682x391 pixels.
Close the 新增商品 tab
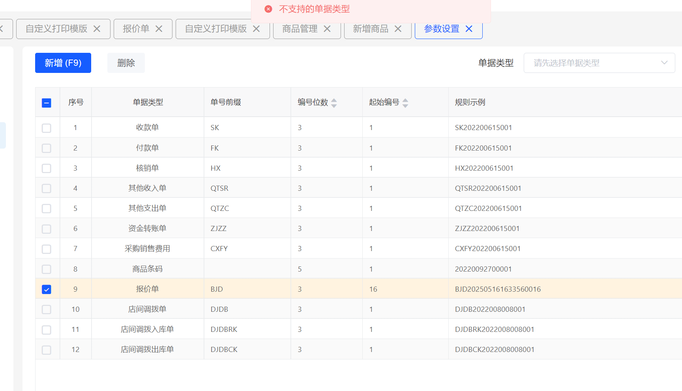[x=398, y=29]
